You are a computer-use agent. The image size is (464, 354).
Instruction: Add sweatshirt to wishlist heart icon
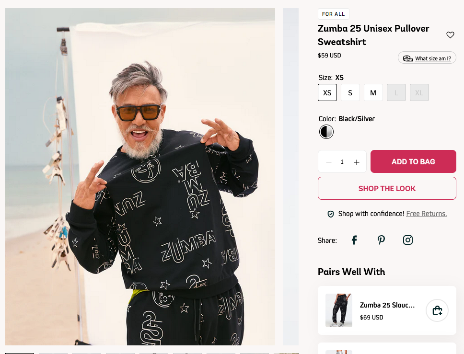coord(450,35)
